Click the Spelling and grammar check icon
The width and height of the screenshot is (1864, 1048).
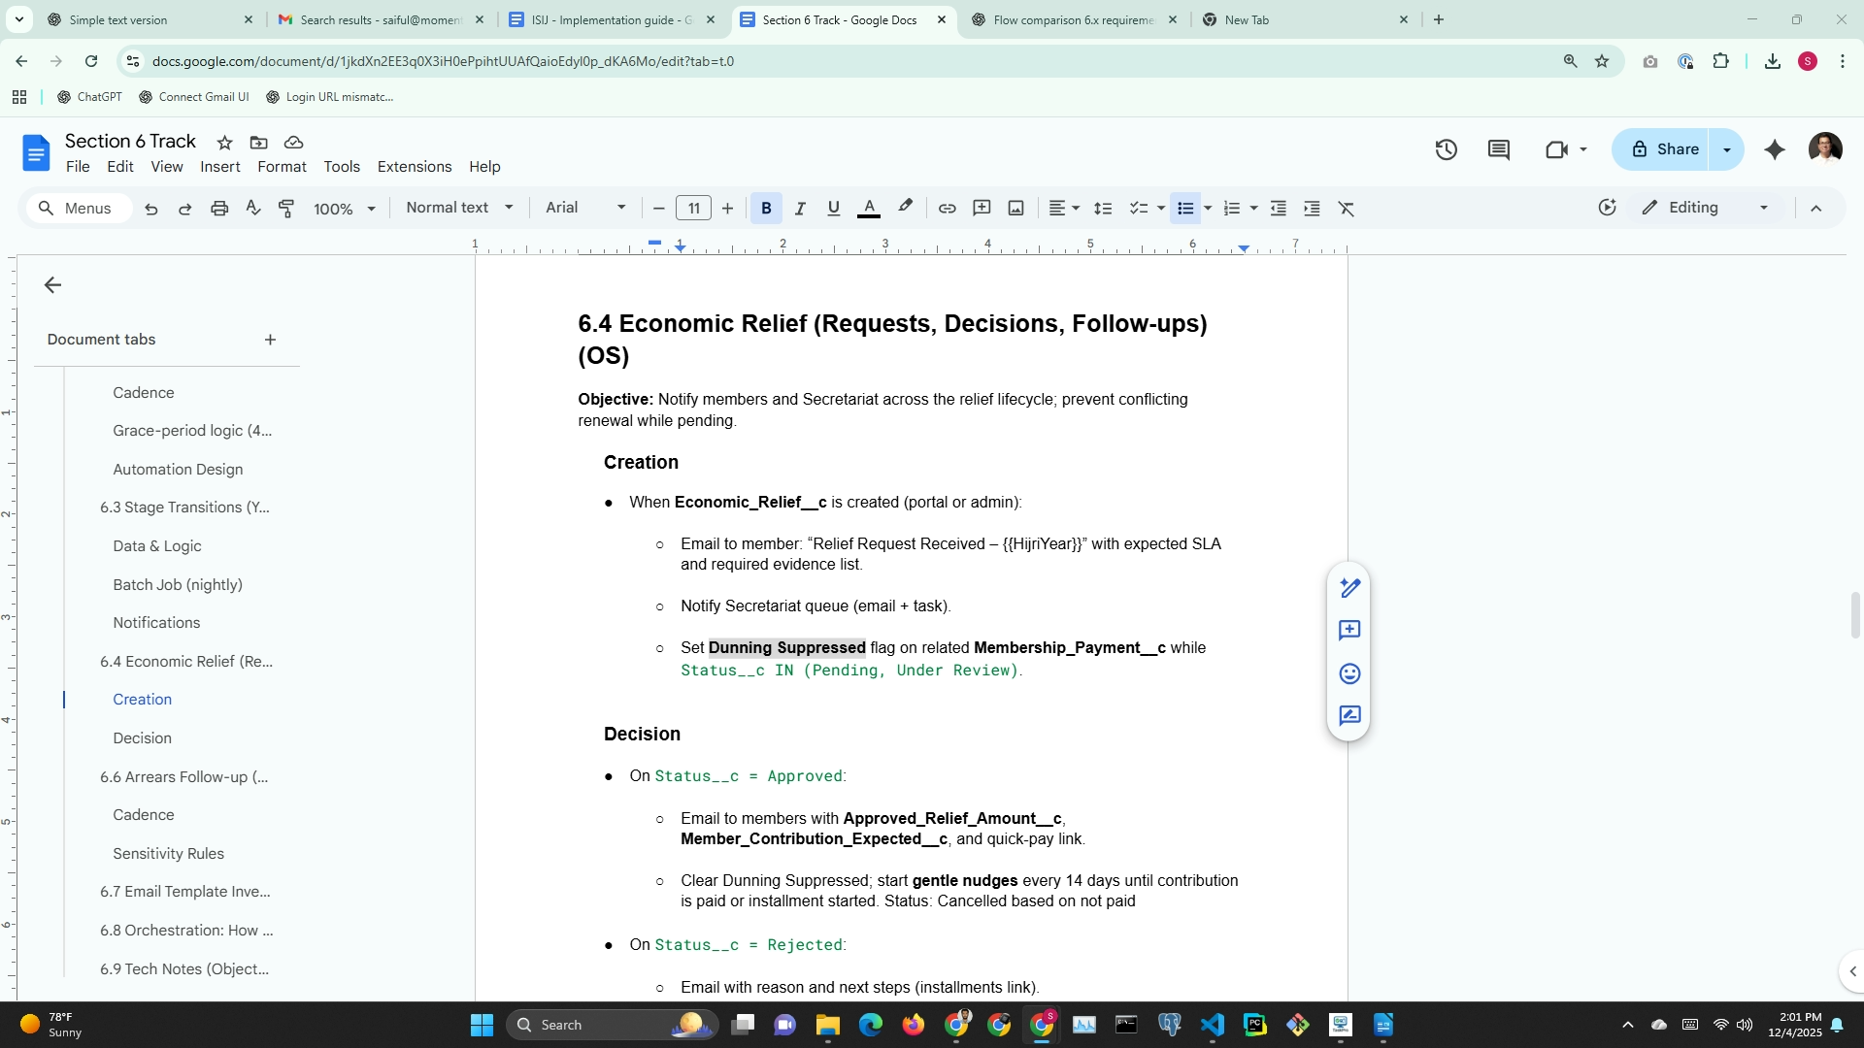pos(253,209)
